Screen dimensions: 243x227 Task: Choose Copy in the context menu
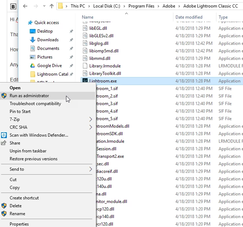(x=15, y=188)
